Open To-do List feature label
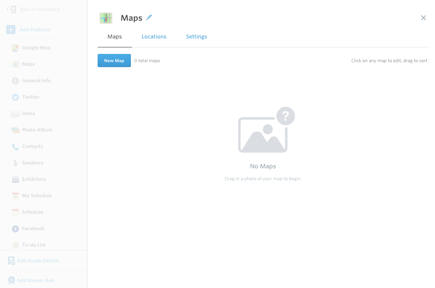Screen dimensions: 435x288 (34, 245)
